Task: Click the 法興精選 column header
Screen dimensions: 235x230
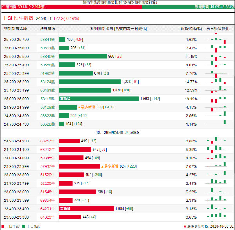Action: point(48,29)
